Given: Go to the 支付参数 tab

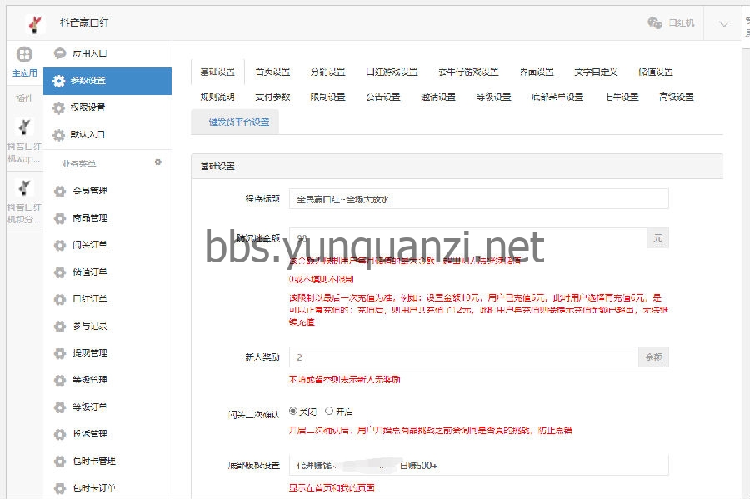Looking at the screenshot, I should coord(272,97).
